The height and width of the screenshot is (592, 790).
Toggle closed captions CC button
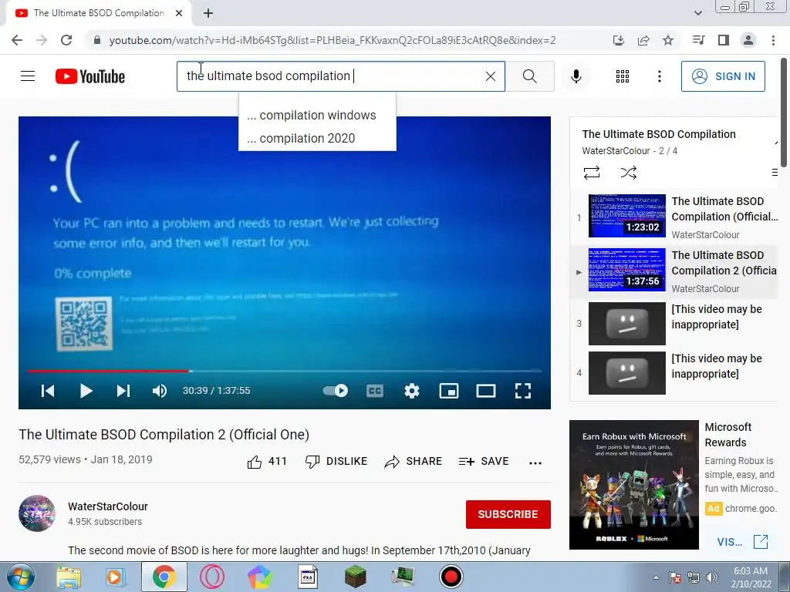coord(374,391)
